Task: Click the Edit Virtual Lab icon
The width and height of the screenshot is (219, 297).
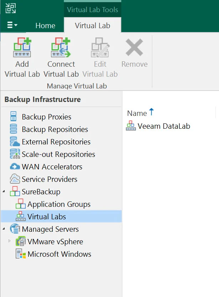Action: 100,47
